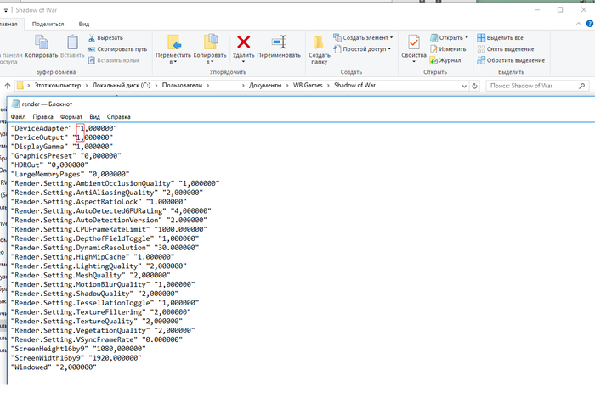
Task: Click the Copy (Копировать) icon in clipboard group
Action: coord(41,42)
